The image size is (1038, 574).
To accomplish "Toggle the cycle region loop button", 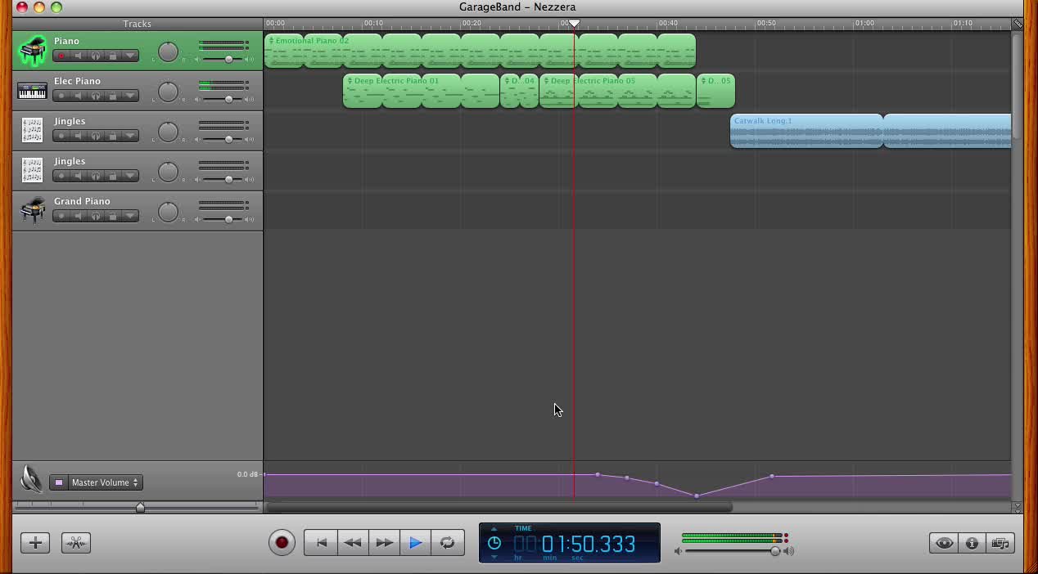I will click(x=447, y=543).
